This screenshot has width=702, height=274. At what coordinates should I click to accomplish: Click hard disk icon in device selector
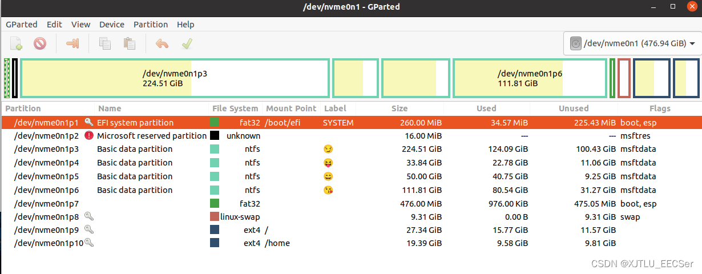[x=576, y=44]
